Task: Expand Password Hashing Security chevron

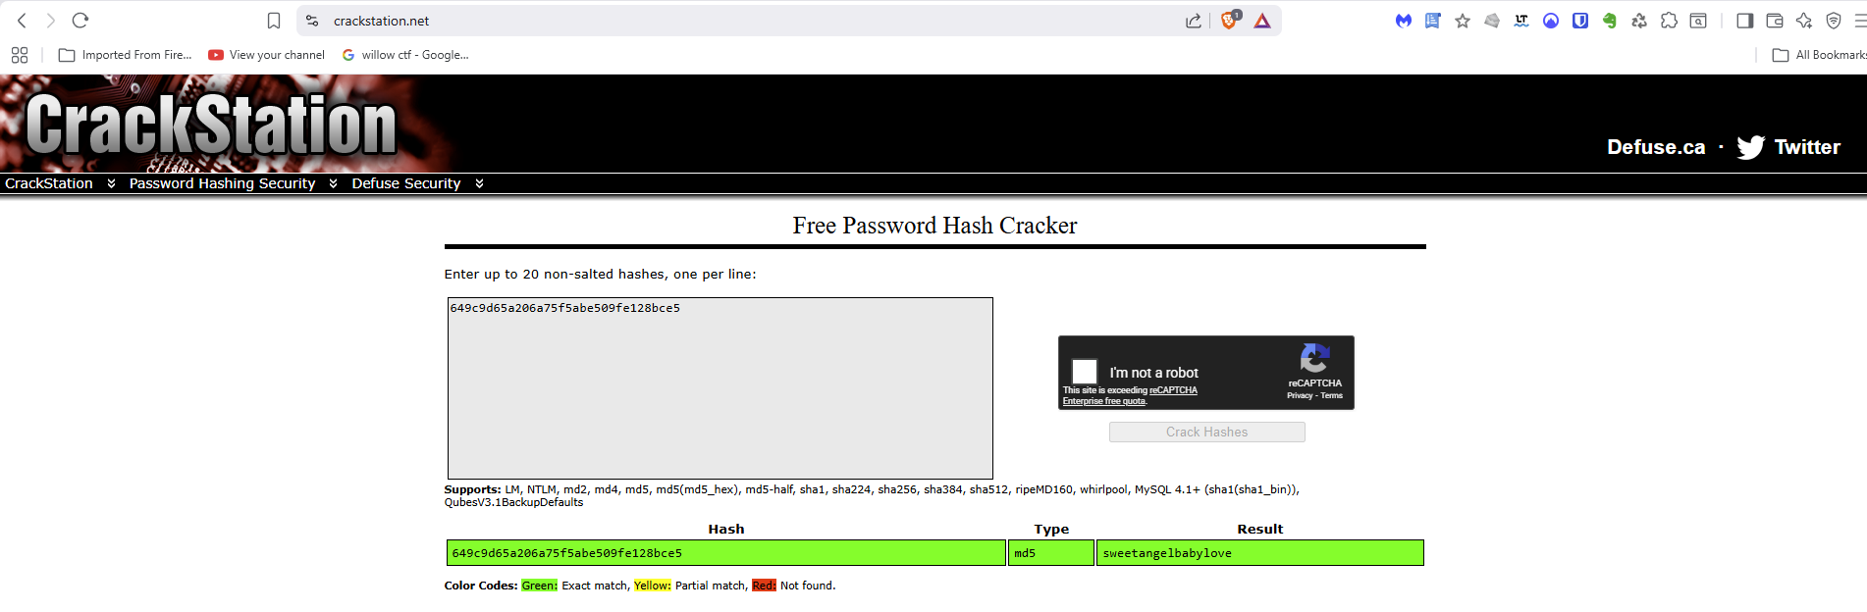Action: click(x=333, y=183)
